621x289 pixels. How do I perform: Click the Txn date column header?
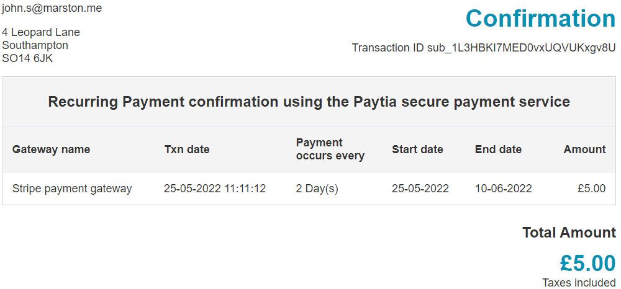[x=187, y=149]
